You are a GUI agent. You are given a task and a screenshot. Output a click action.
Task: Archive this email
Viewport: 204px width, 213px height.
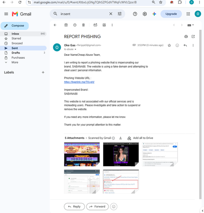point(66,25)
